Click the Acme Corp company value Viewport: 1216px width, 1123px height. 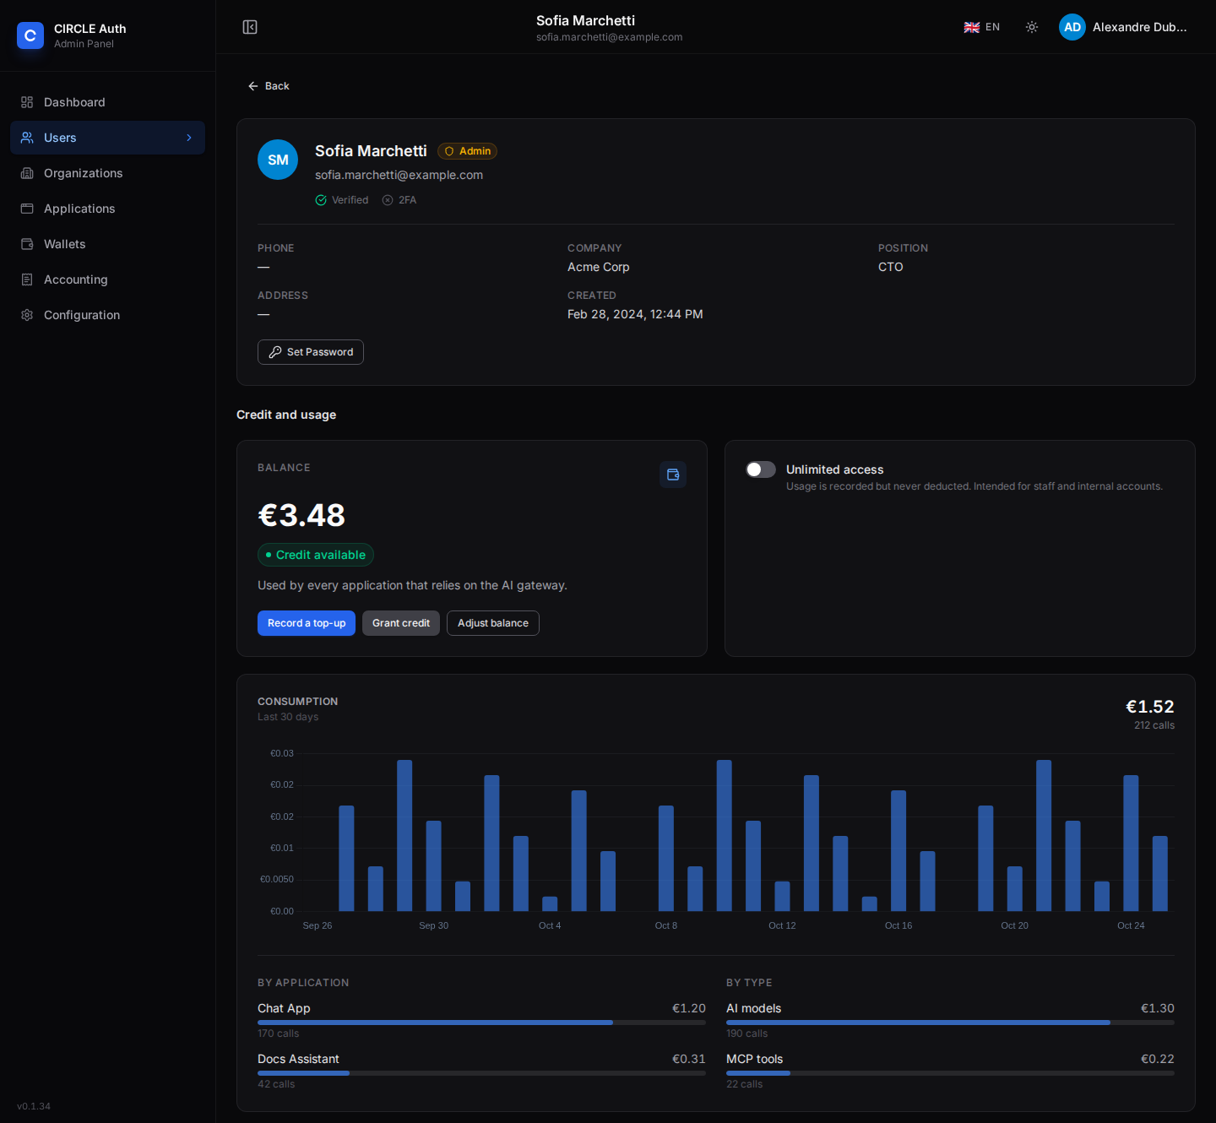pos(599,267)
